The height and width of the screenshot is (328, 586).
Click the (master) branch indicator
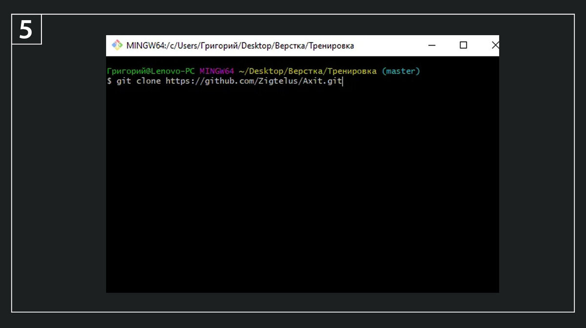pos(400,71)
